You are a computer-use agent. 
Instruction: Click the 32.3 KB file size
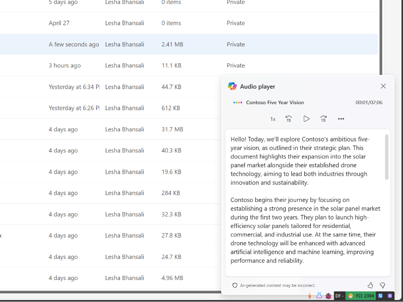[171, 214]
